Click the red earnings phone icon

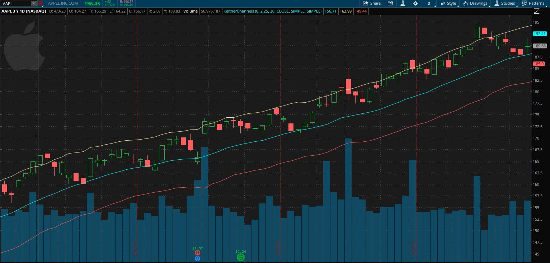tap(197, 253)
